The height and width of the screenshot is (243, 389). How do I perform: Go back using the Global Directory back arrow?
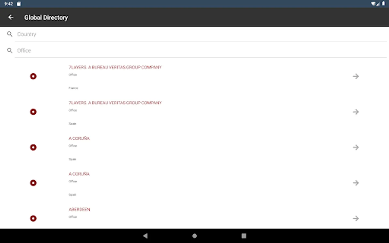click(11, 17)
